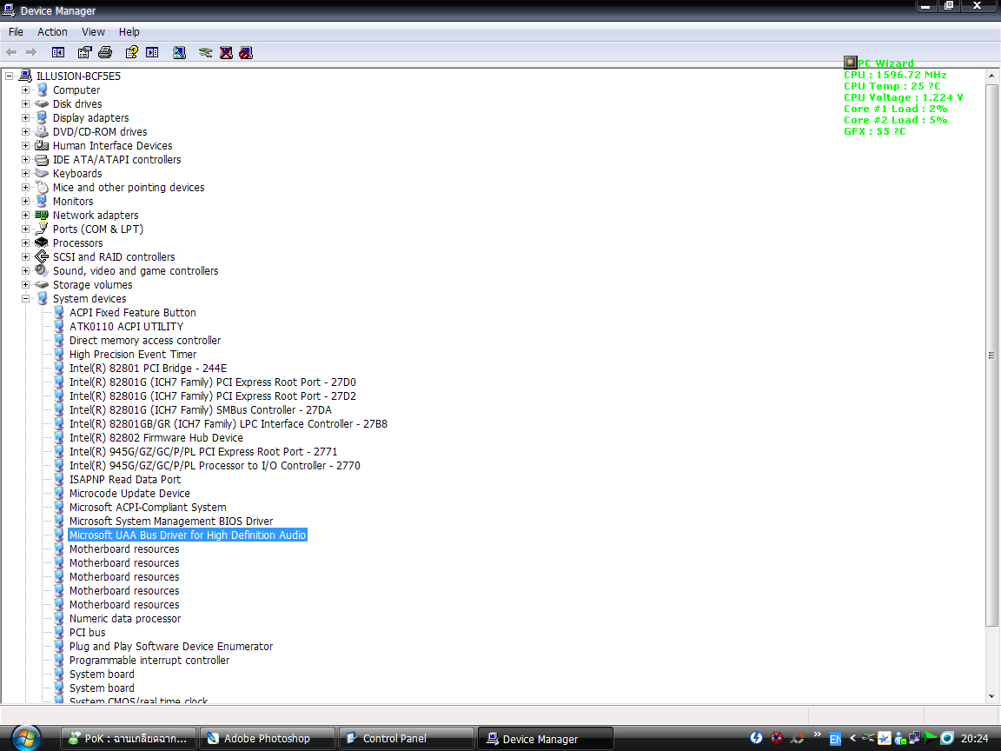Image resolution: width=1001 pixels, height=751 pixels.
Task: Click the network connection tray icon
Action: point(915,738)
